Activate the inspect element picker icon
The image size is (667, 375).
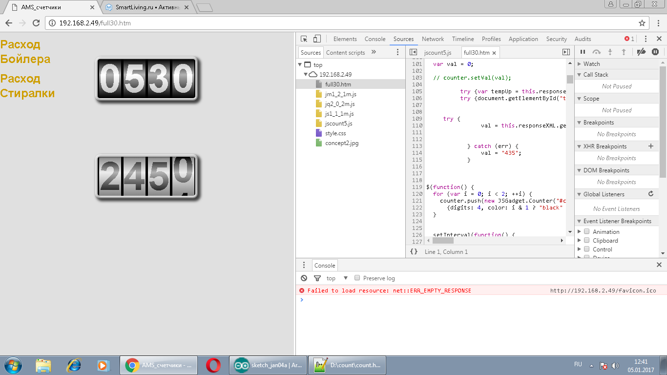304,39
